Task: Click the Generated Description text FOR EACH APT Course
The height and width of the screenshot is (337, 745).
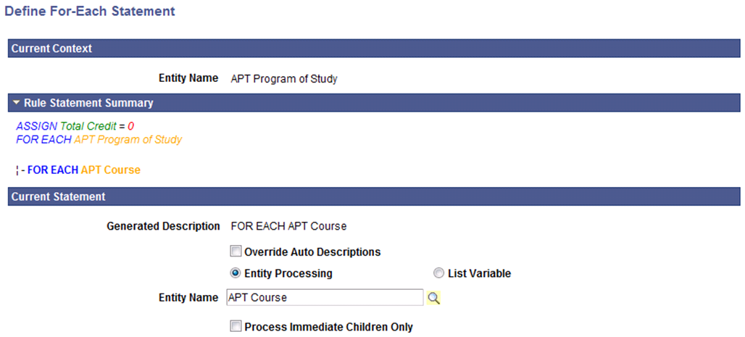Action: click(x=288, y=226)
